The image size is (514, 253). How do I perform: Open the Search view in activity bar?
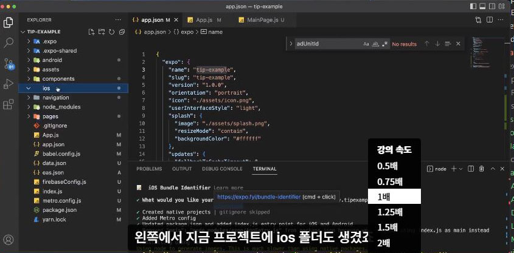click(x=8, y=42)
